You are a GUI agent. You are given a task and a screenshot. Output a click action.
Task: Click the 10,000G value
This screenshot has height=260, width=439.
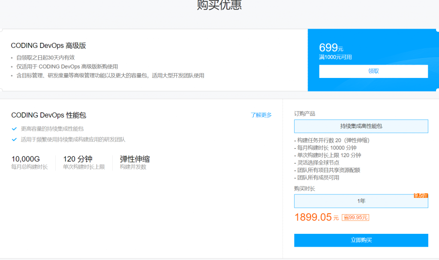(25, 159)
